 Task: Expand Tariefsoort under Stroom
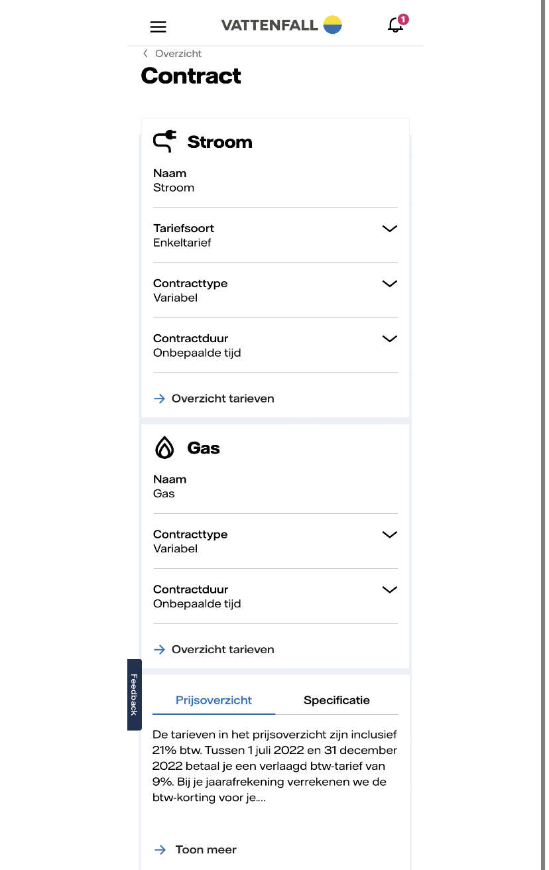pyautogui.click(x=389, y=228)
